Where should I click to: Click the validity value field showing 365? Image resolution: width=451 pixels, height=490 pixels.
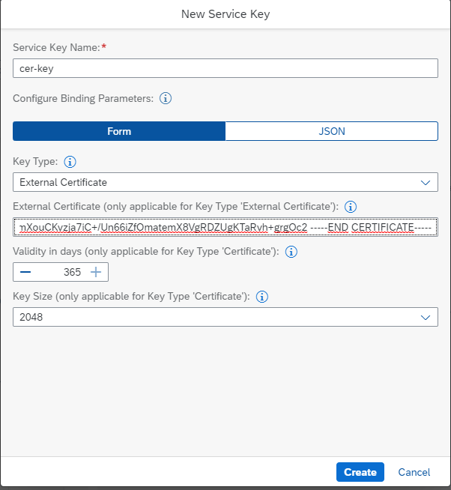61,272
